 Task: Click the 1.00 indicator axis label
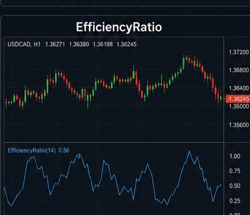coord(235,156)
